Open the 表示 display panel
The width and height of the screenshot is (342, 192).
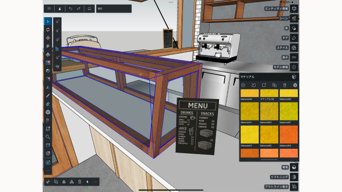294,57
